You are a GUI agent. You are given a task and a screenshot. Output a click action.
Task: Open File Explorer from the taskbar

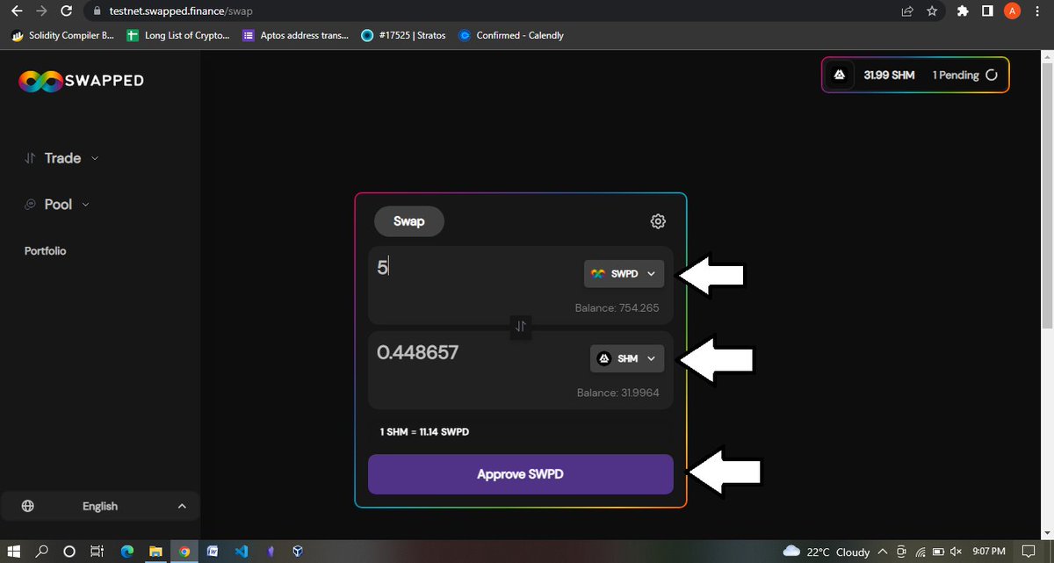pos(155,552)
